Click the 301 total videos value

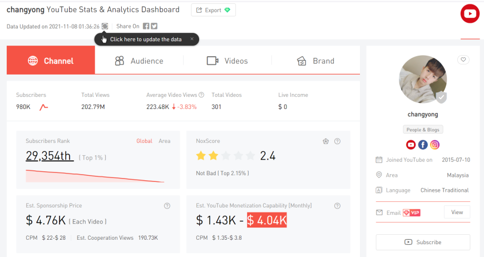tap(216, 107)
